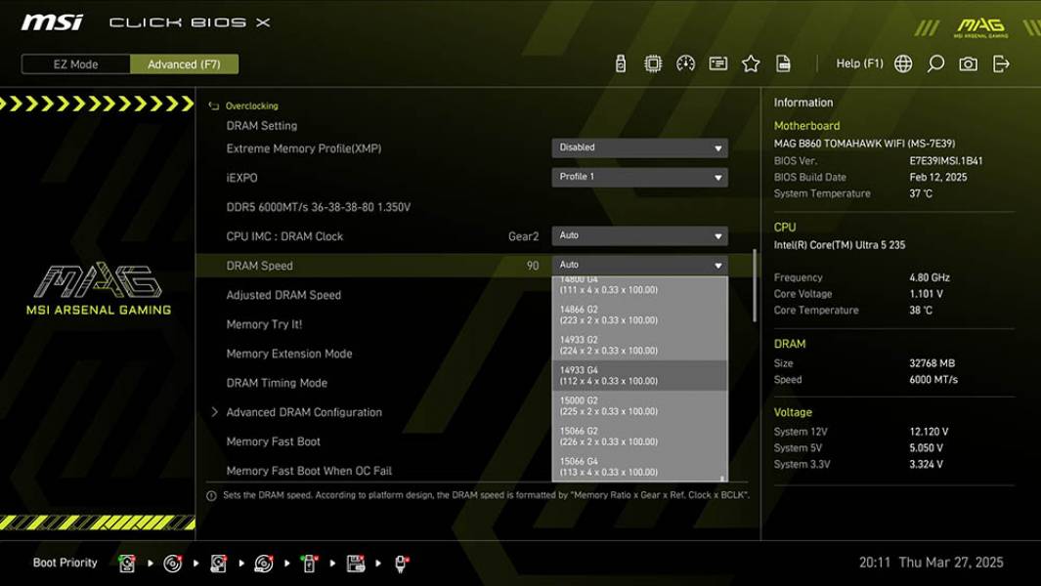Open the M-Flash USB drive icon
Viewport: 1041px width, 586px height.
coord(620,63)
